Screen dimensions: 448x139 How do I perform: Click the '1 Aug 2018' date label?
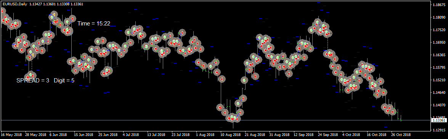pos(205,134)
